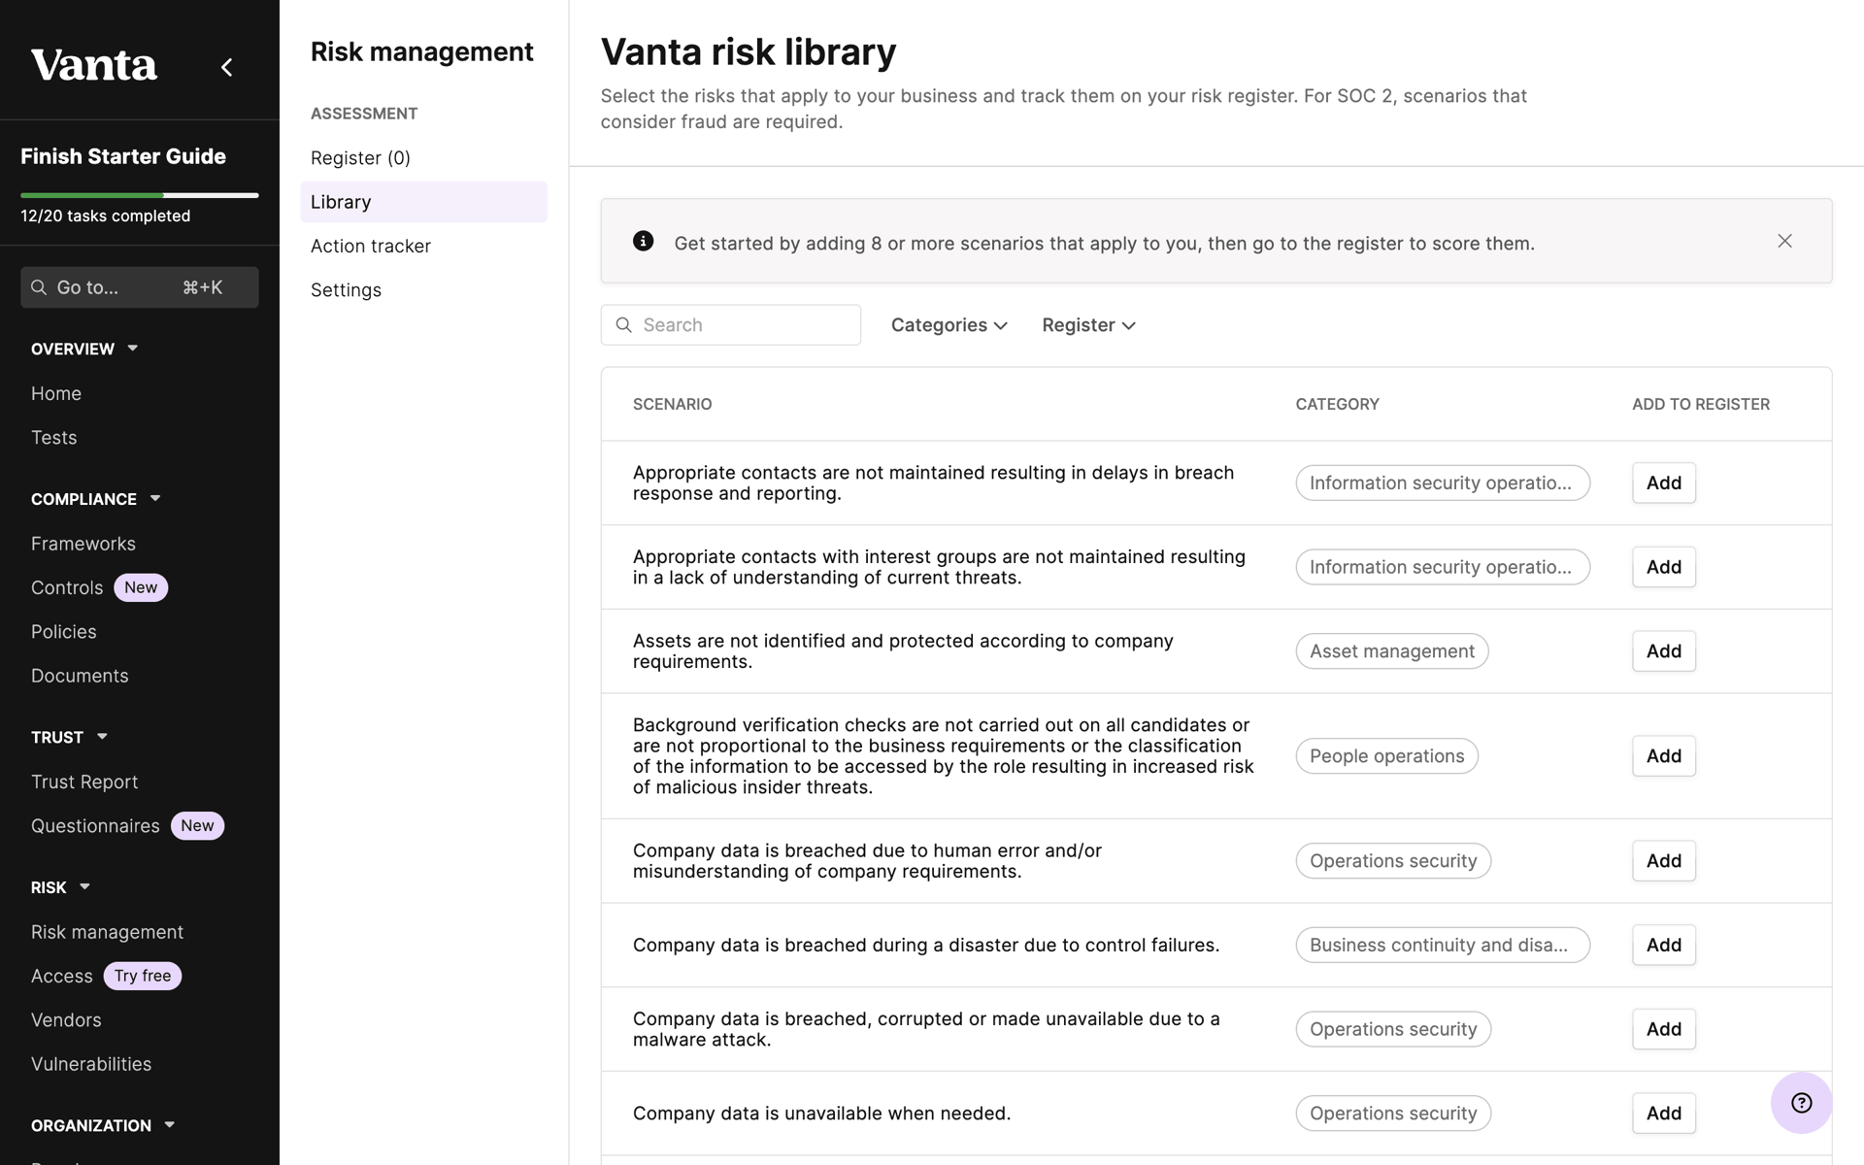1864x1165 pixels.
Task: Click the Asset management category tag
Action: click(x=1392, y=651)
